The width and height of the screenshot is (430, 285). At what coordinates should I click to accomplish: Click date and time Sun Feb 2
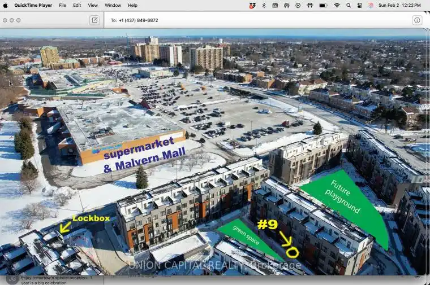[399, 5]
